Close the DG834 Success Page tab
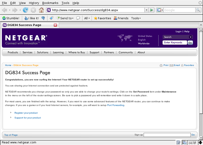Viewport: 203px width, 145px height. tap(55, 25)
